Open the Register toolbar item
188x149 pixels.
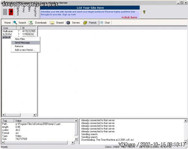point(35,12)
